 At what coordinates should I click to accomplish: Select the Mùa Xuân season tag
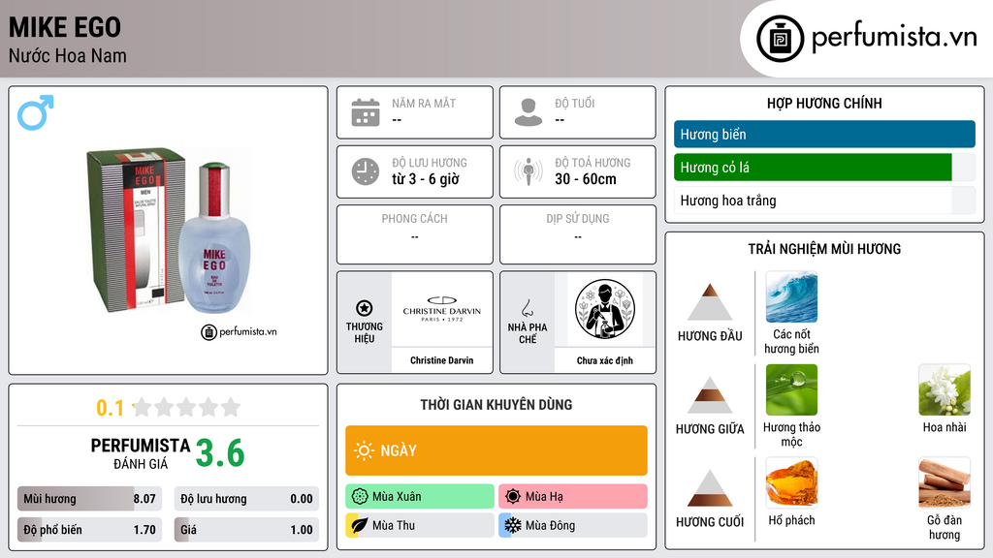pos(420,496)
